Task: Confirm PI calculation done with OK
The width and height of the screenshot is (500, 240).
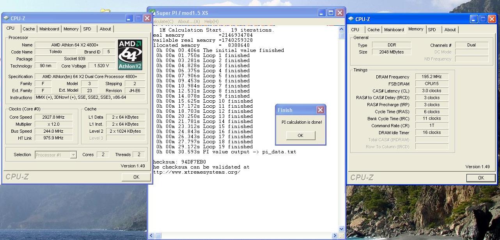Action: click(x=300, y=135)
